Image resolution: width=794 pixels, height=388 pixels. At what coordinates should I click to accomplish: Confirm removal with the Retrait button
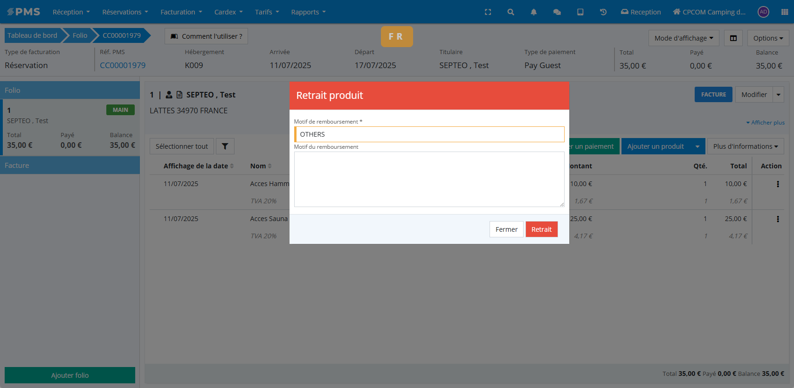click(541, 229)
